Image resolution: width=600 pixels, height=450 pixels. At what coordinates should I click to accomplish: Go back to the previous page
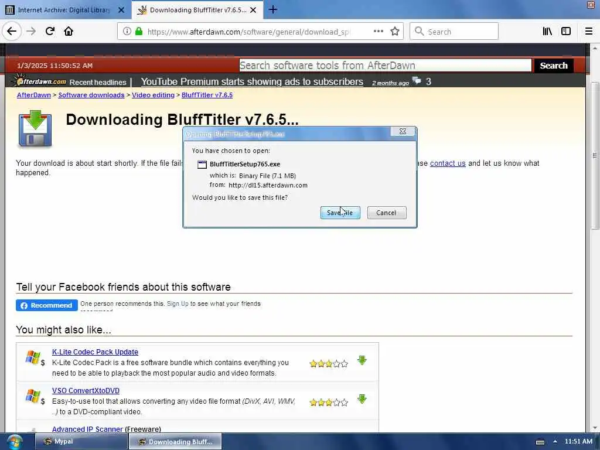tap(12, 31)
